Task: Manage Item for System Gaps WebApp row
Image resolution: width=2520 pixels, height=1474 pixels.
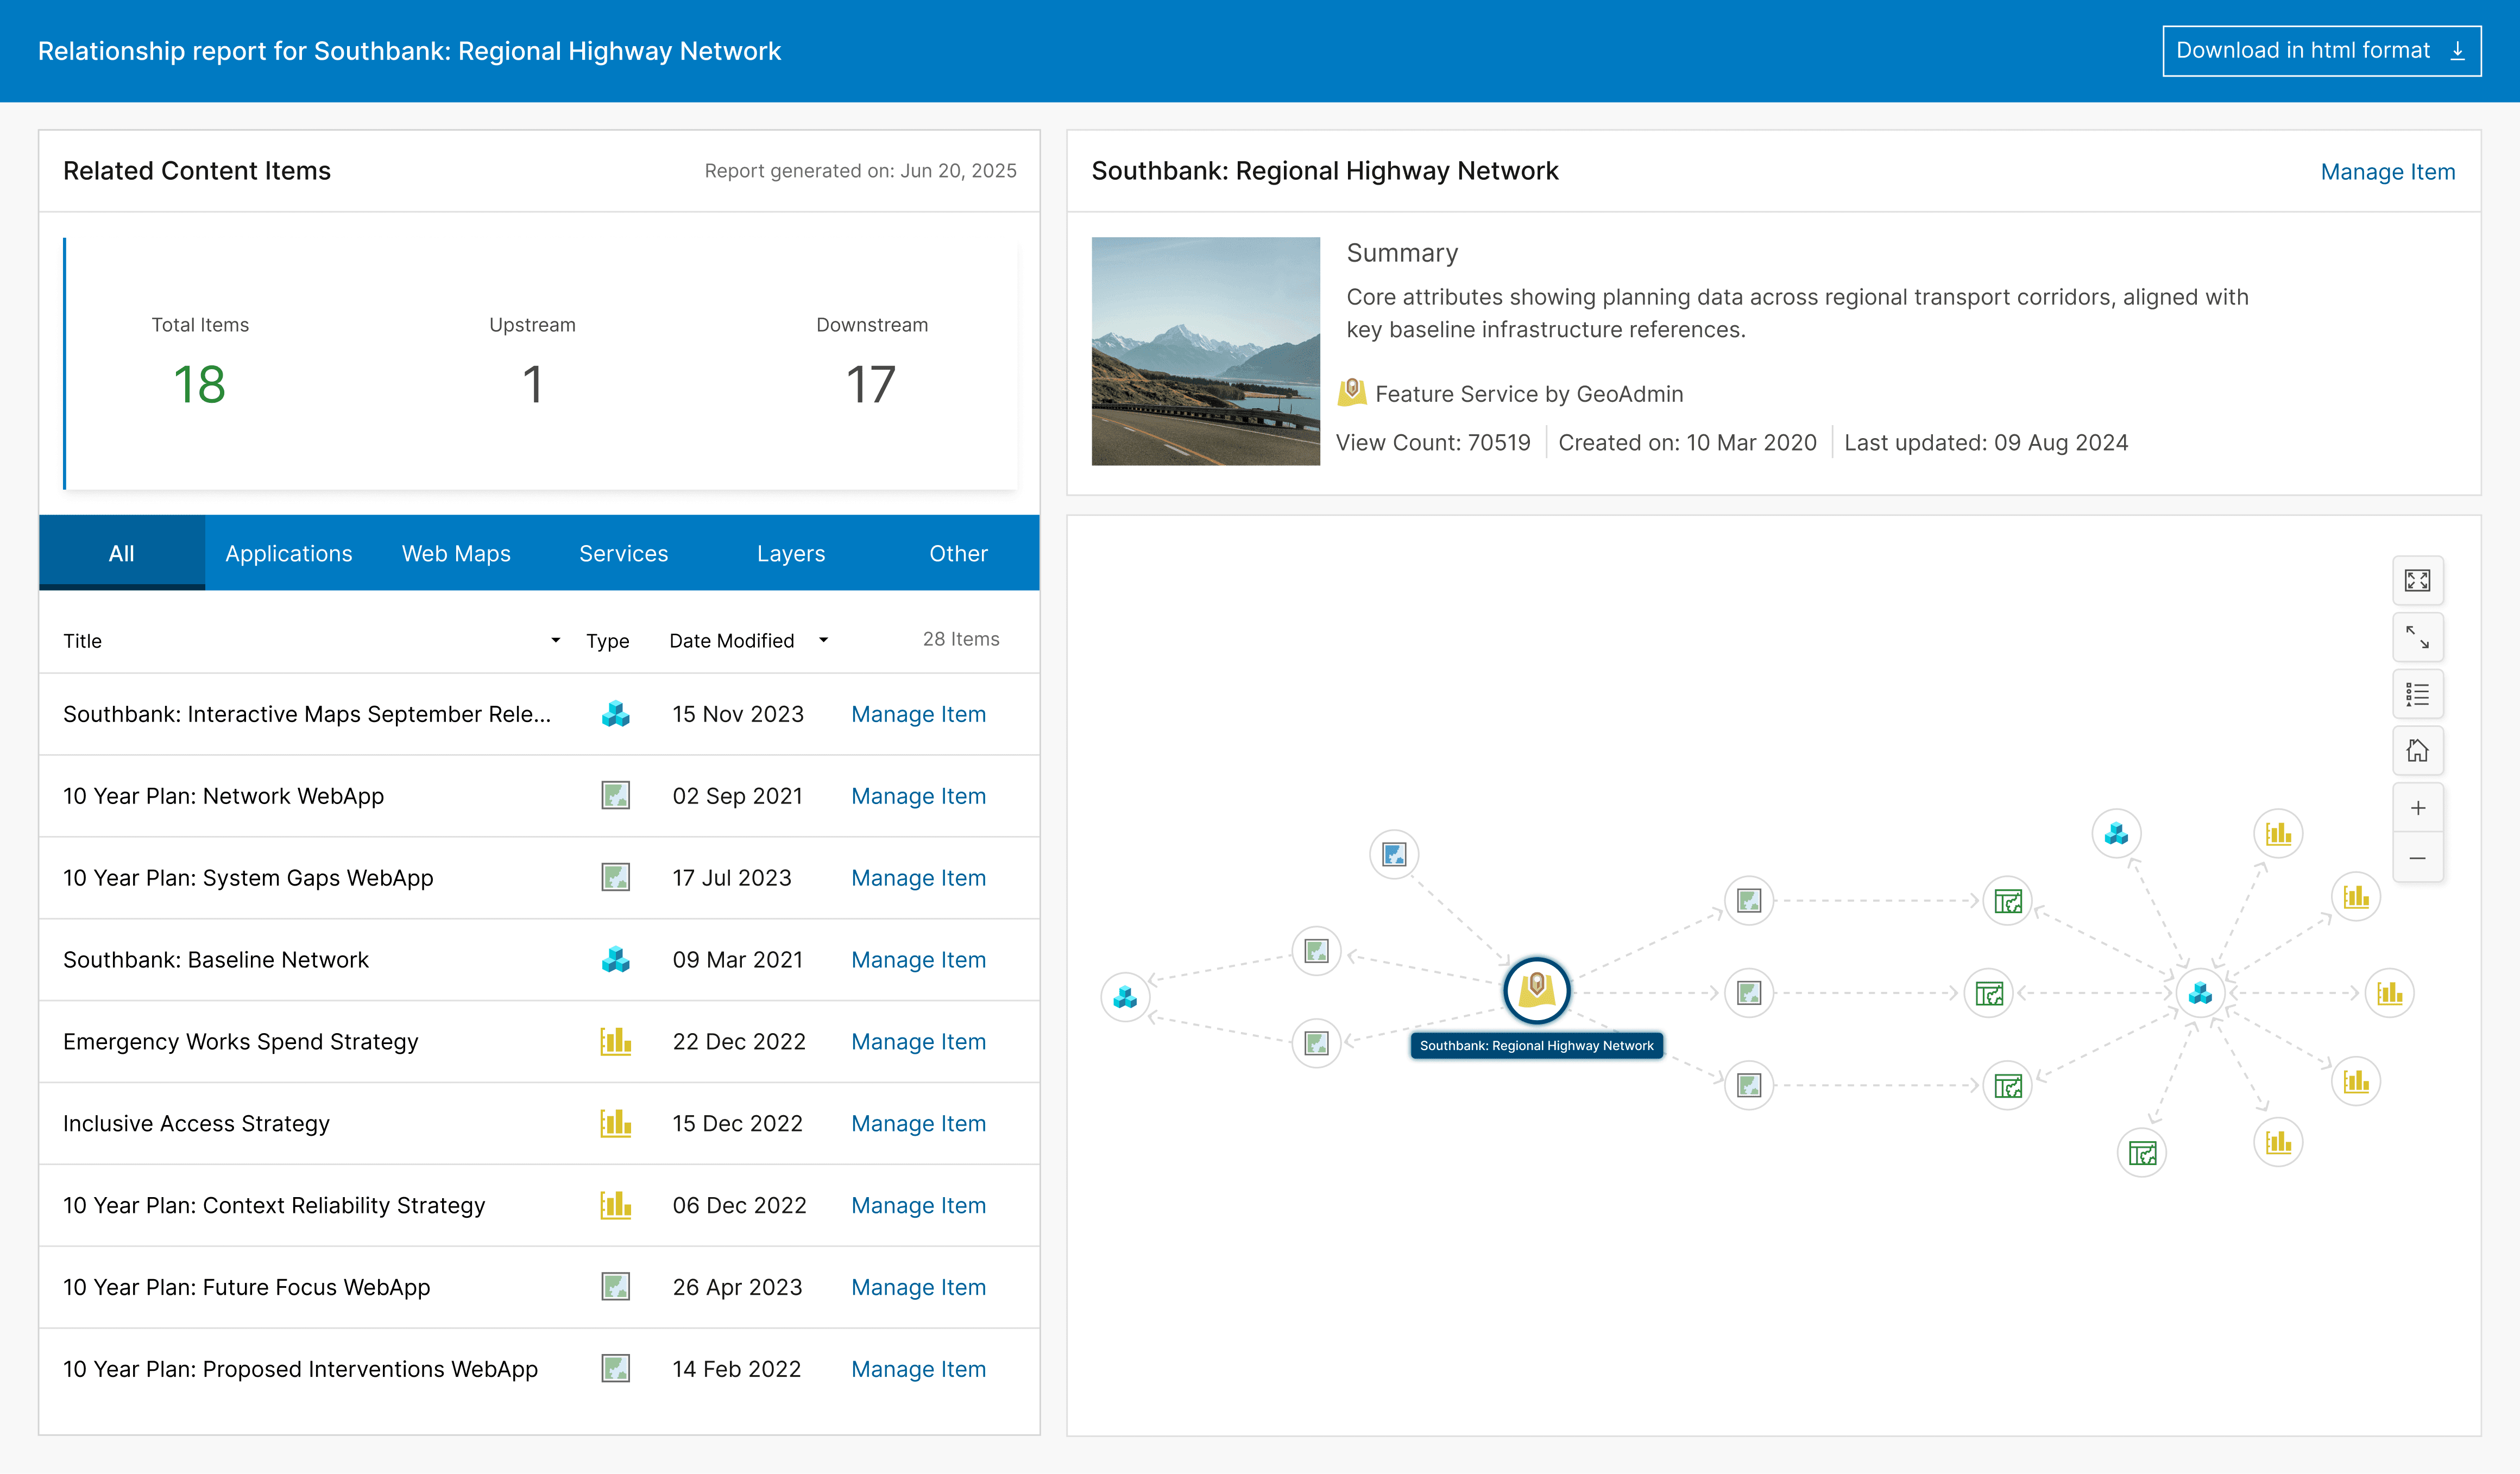Action: [918, 877]
